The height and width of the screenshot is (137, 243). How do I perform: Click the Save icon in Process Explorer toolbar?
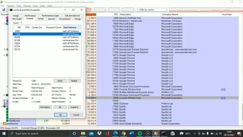(3, 10)
